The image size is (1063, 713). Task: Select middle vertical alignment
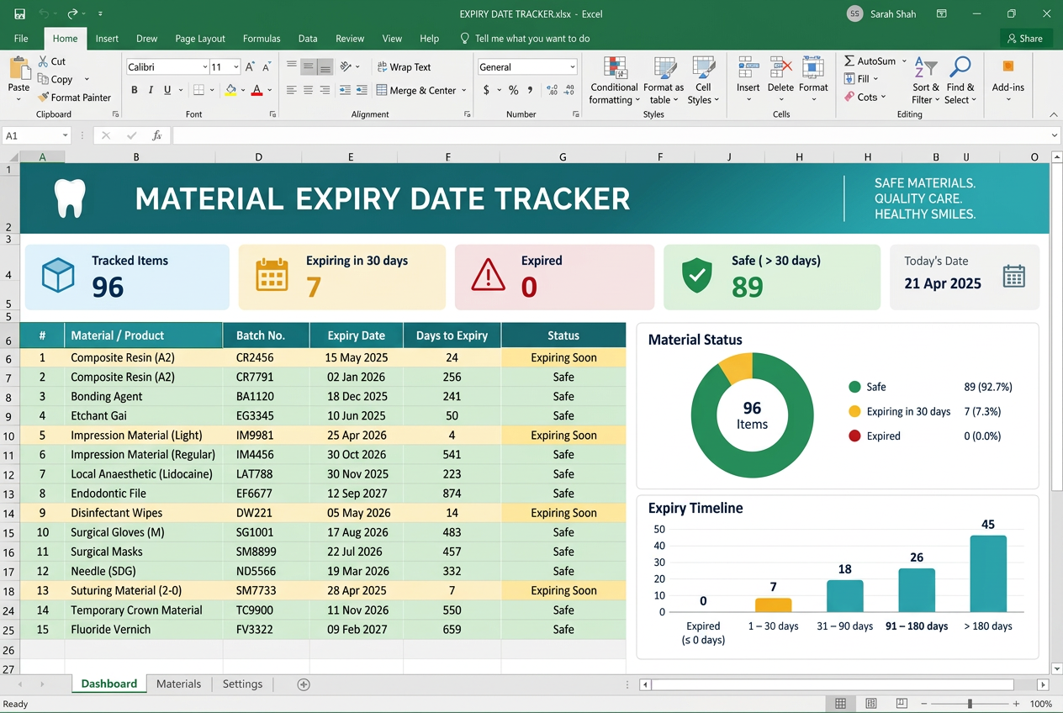309,66
